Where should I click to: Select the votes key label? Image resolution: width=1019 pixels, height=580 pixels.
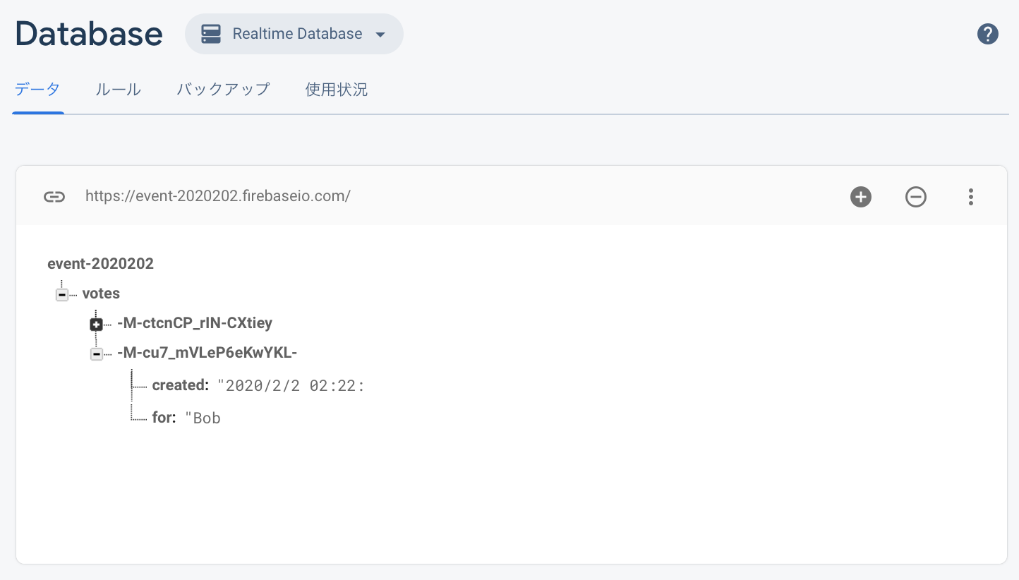(101, 294)
